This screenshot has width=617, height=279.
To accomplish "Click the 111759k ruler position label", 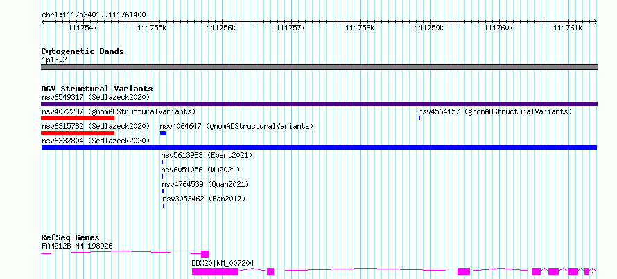I will pos(429,28).
